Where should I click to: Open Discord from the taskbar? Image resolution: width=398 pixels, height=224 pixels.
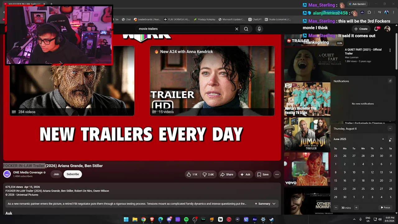click(169, 219)
